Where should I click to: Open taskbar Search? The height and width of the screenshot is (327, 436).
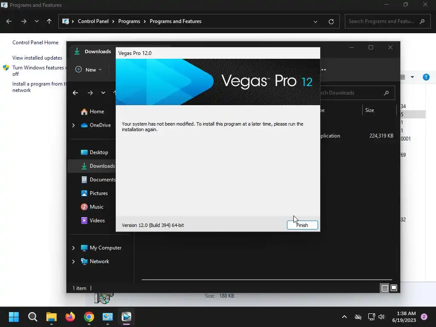coord(32,317)
